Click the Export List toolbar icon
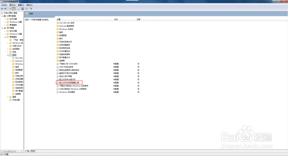 (x=18, y=9)
